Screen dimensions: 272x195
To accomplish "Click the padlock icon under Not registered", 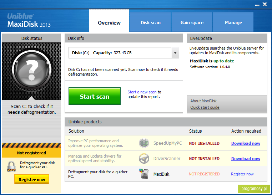I will (x=11, y=166).
